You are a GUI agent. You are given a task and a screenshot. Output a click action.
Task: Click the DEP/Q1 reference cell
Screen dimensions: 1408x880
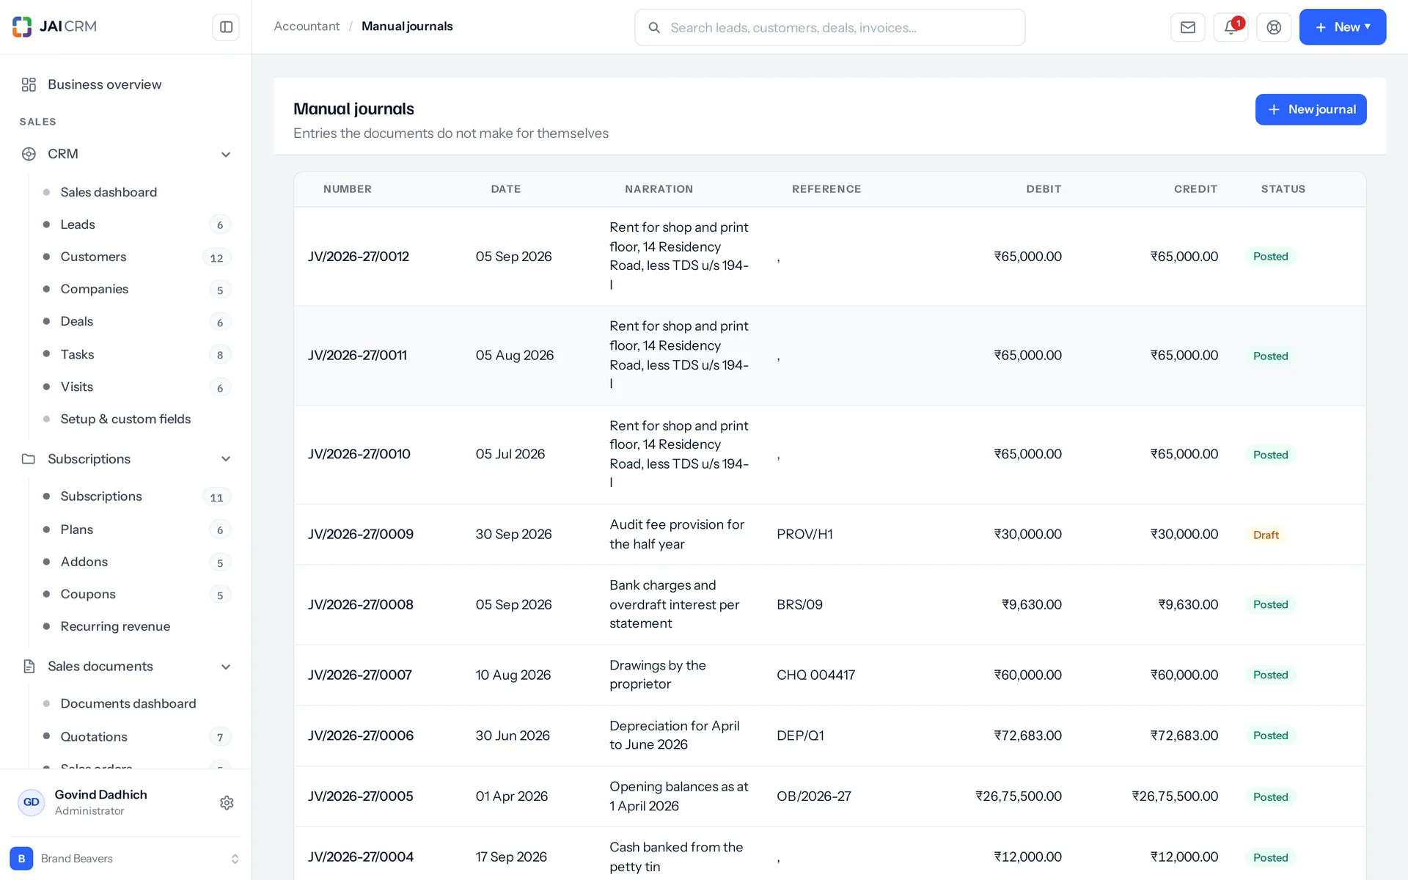(x=800, y=736)
